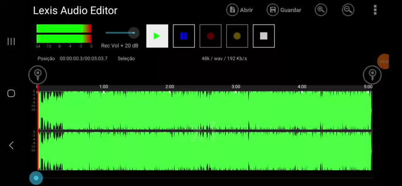Viewport: 402px width, 186px height.
Task: Open Android recent apps button
Action: [11, 41]
